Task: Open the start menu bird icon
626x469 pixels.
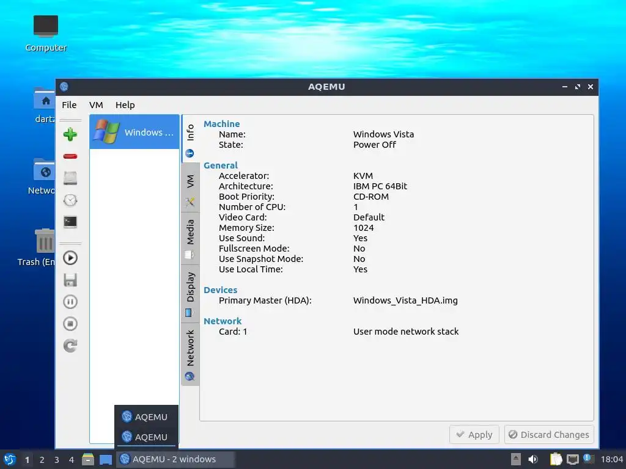Action: [x=10, y=459]
